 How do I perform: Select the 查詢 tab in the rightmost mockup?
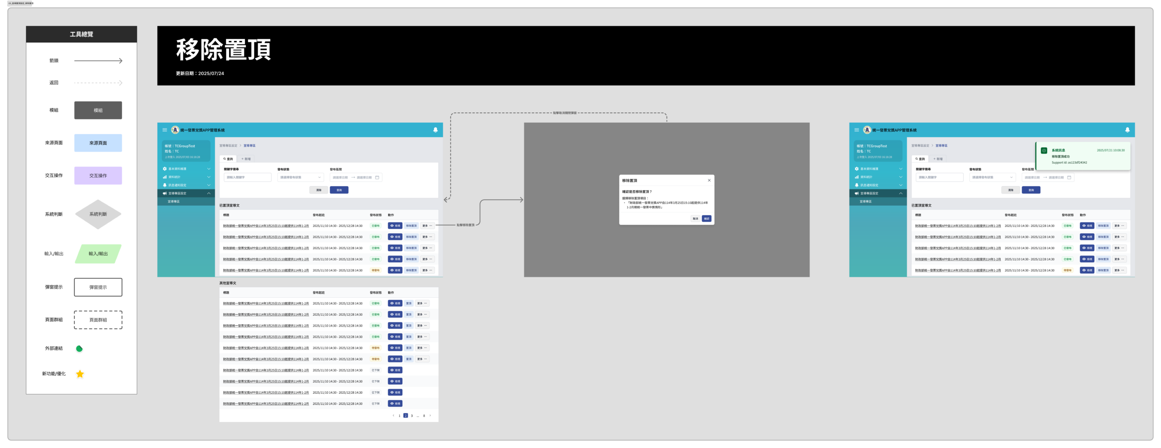(x=920, y=159)
